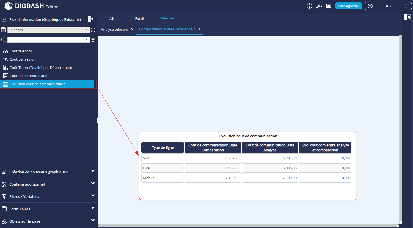Open the help question mark icon

click(x=309, y=6)
